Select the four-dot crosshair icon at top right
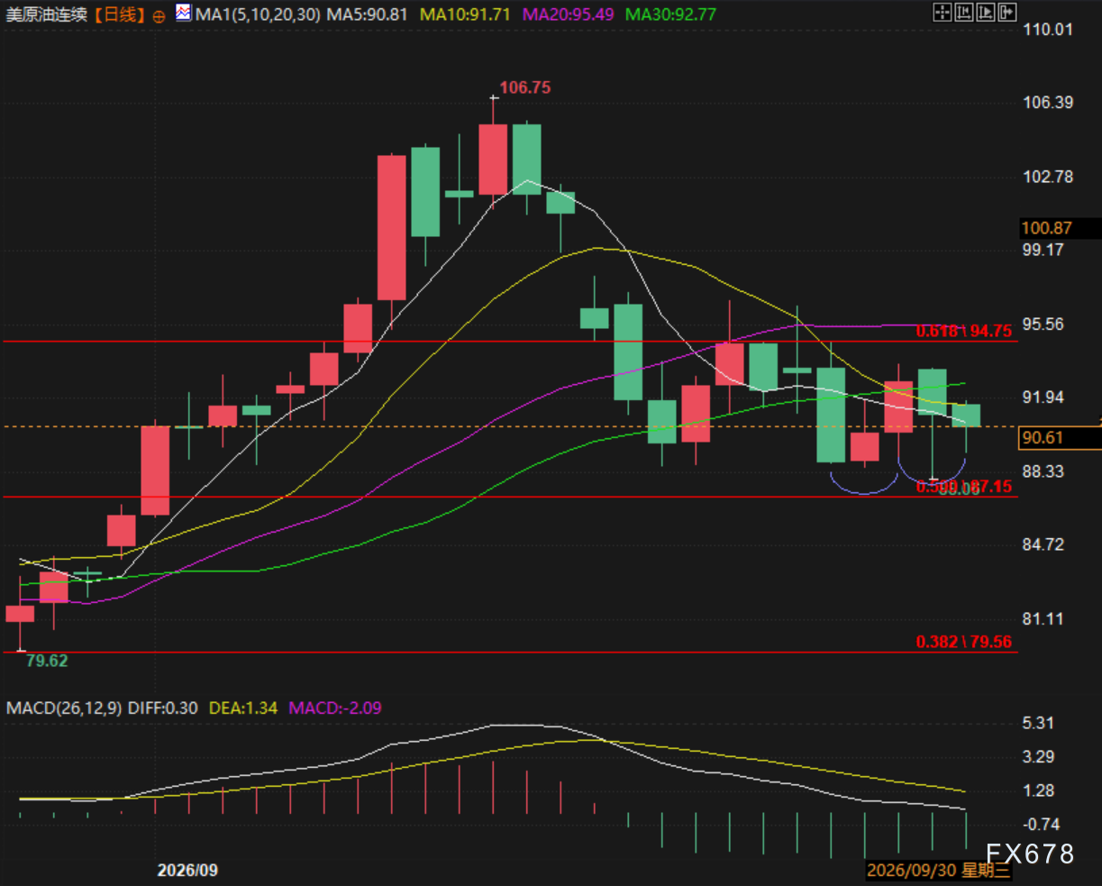The width and height of the screenshot is (1102, 886). [943, 12]
